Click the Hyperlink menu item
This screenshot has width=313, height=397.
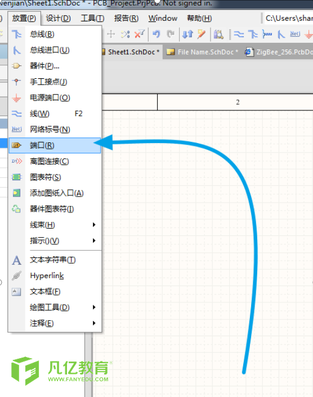[55, 275]
